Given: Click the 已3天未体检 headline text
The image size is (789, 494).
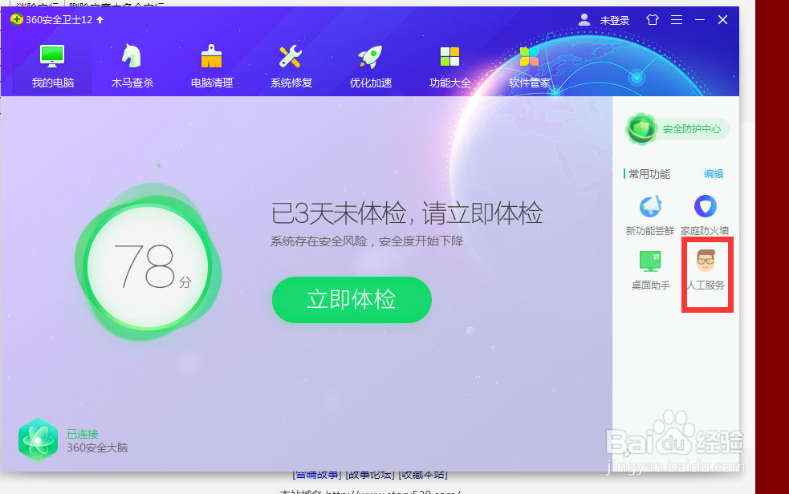Looking at the screenshot, I should coord(407,213).
